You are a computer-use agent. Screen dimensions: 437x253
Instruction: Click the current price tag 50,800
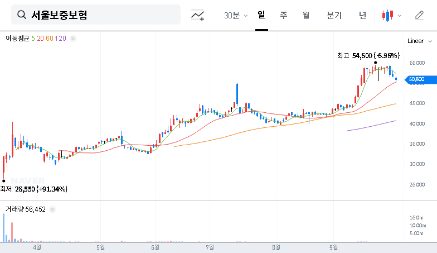(x=420, y=79)
